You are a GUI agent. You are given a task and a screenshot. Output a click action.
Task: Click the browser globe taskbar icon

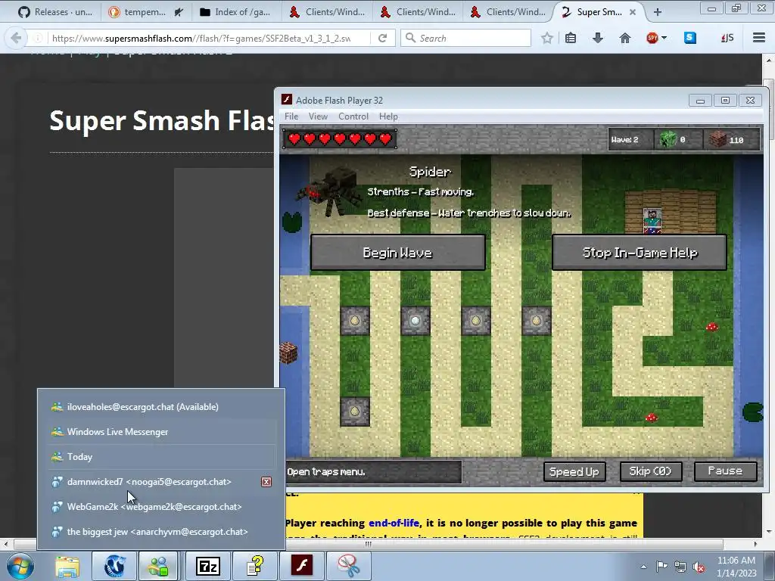[x=115, y=566]
